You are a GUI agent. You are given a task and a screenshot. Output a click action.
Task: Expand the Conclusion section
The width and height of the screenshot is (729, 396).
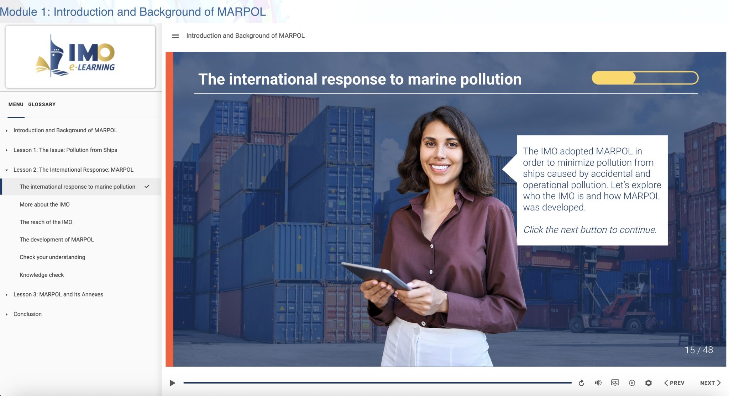[x=6, y=314]
